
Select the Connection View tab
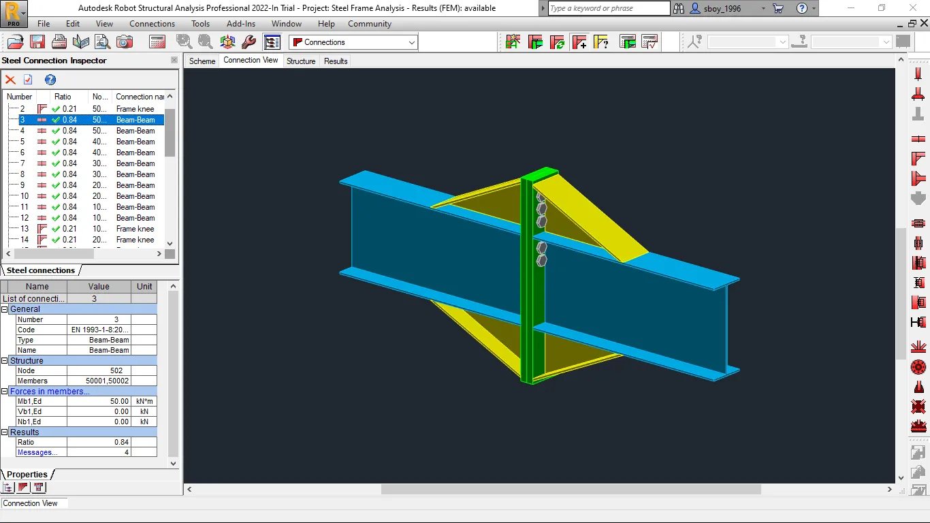click(251, 61)
